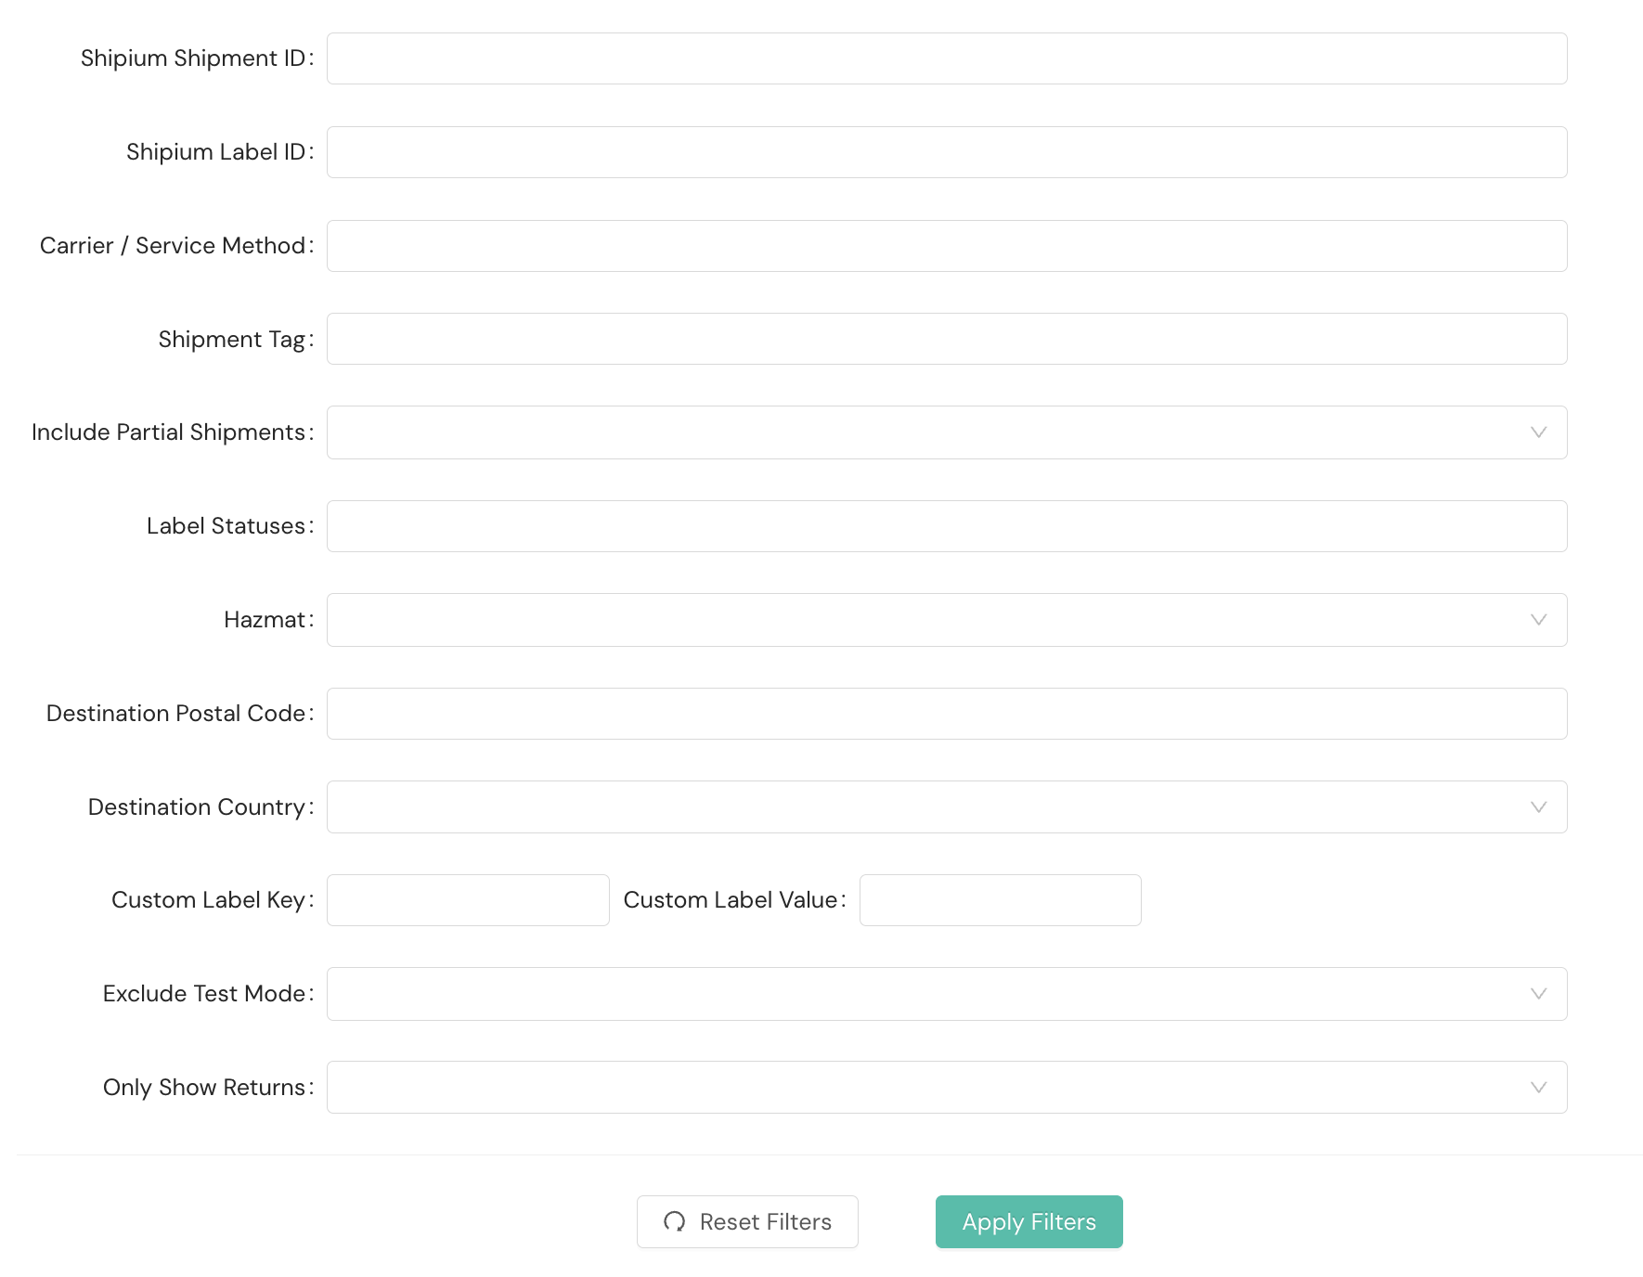Image resolution: width=1643 pixels, height=1277 pixels.
Task: Click the Destination Postal Code field
Action: (947, 714)
